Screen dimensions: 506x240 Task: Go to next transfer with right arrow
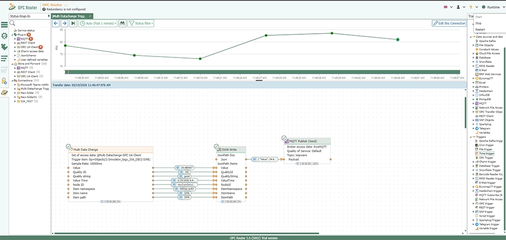tap(65, 23)
